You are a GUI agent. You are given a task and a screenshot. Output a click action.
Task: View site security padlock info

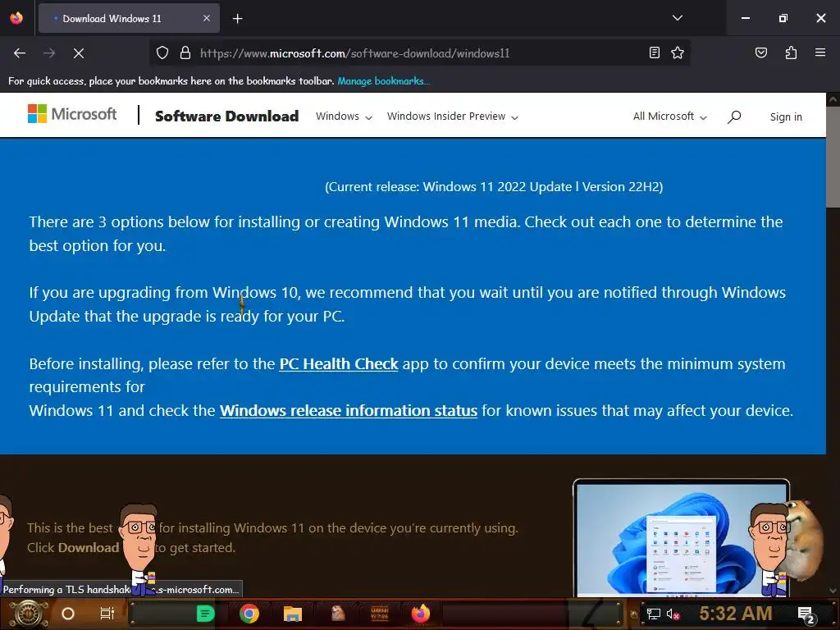[x=185, y=52]
